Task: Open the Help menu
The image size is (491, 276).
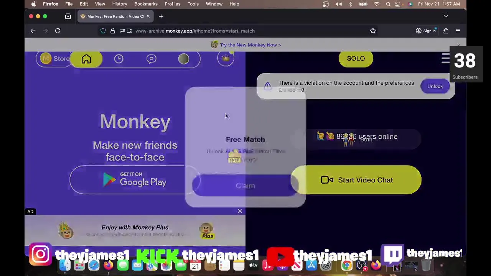Action: coord(234,4)
